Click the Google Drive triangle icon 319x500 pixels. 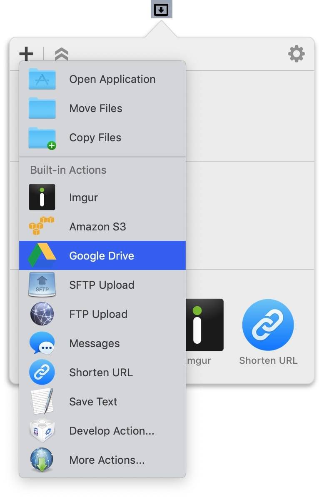coord(42,255)
